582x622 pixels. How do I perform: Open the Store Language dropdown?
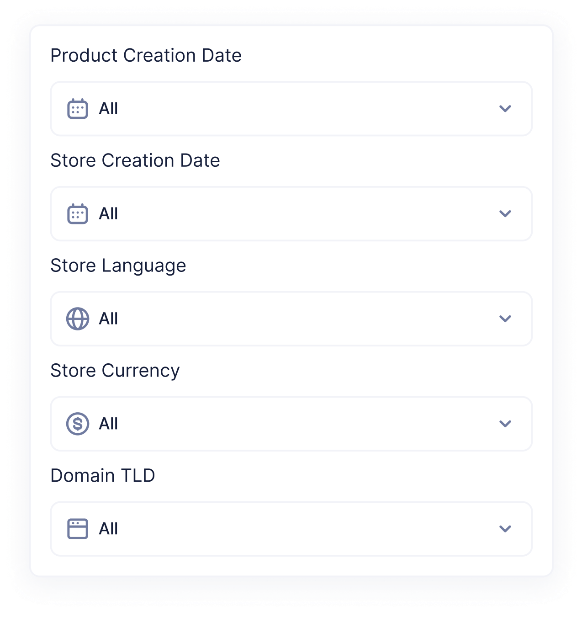pos(291,319)
